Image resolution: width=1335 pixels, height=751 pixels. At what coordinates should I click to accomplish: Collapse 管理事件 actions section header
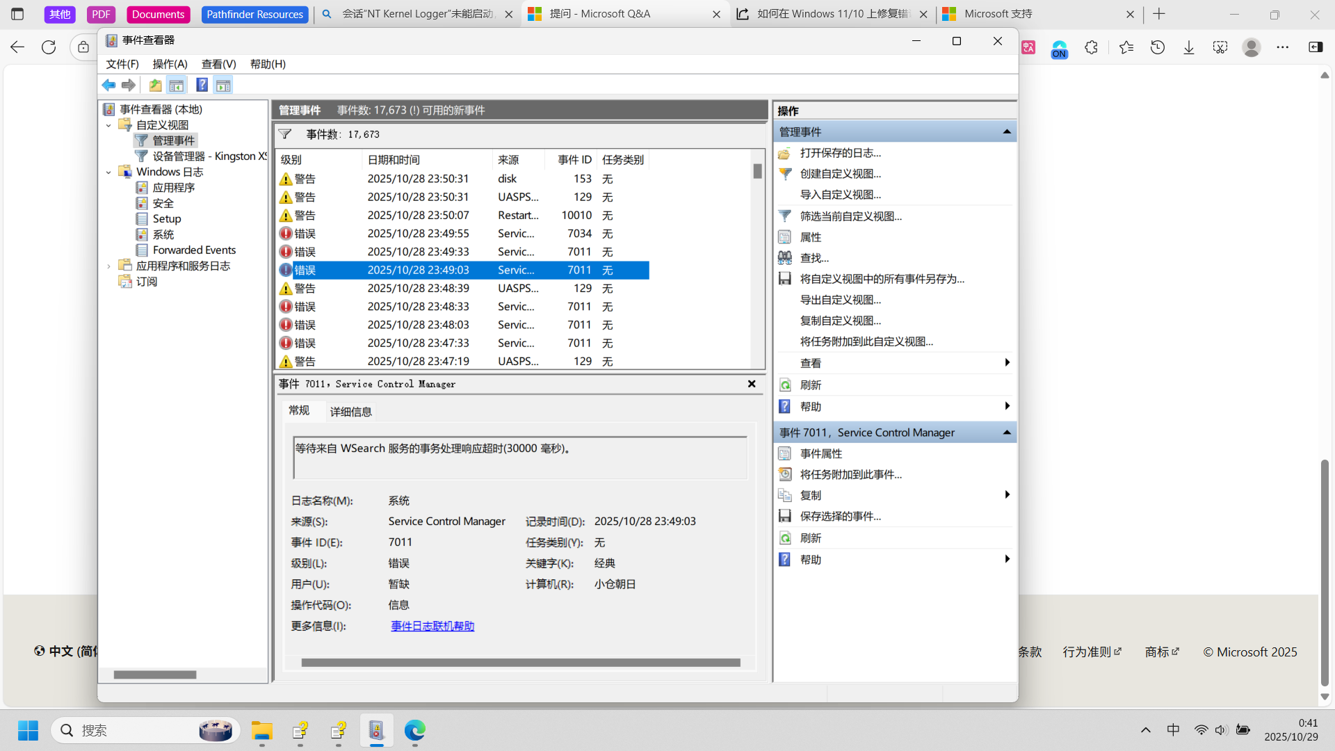[1006, 131]
